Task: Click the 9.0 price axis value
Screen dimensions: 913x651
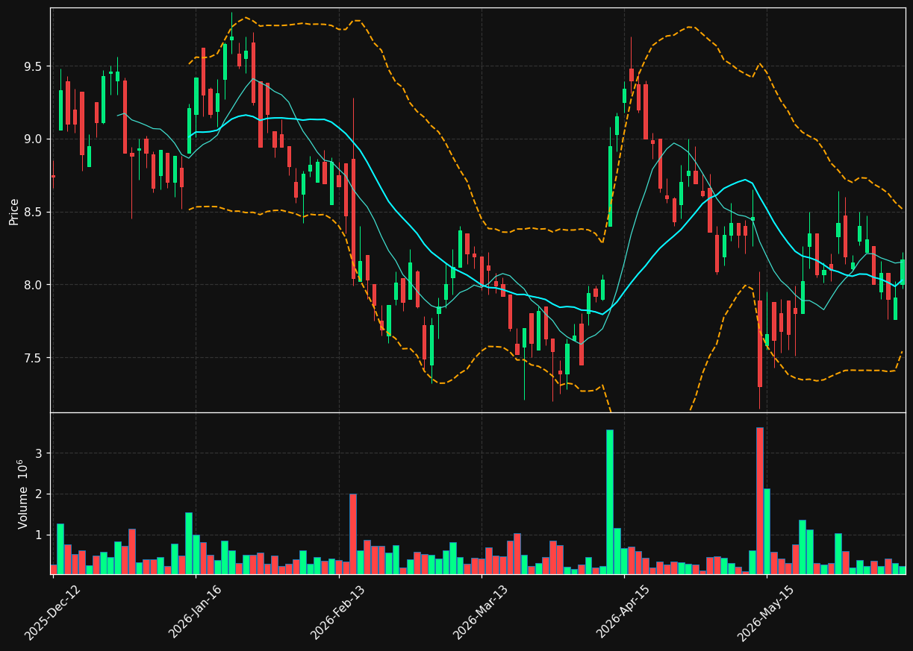Action: (33, 139)
